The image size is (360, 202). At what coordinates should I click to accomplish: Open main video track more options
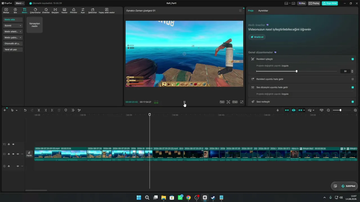pyautogui.click(x=22, y=154)
